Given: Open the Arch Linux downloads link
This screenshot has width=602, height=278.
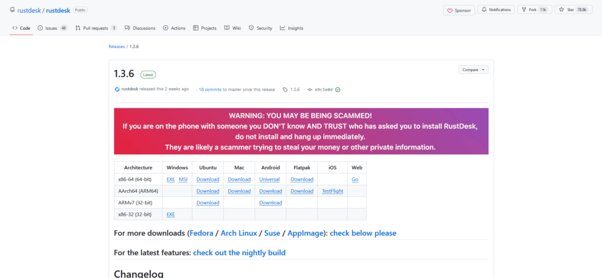Looking at the screenshot, I should coord(239,233).
